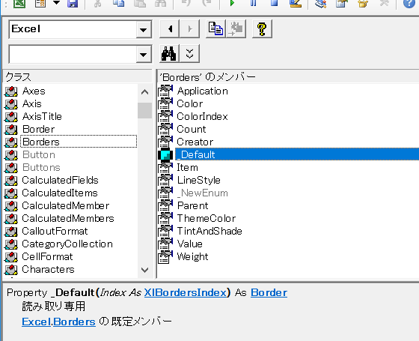
Task: Click the classes list scrollbar thumb
Action: tap(144, 110)
